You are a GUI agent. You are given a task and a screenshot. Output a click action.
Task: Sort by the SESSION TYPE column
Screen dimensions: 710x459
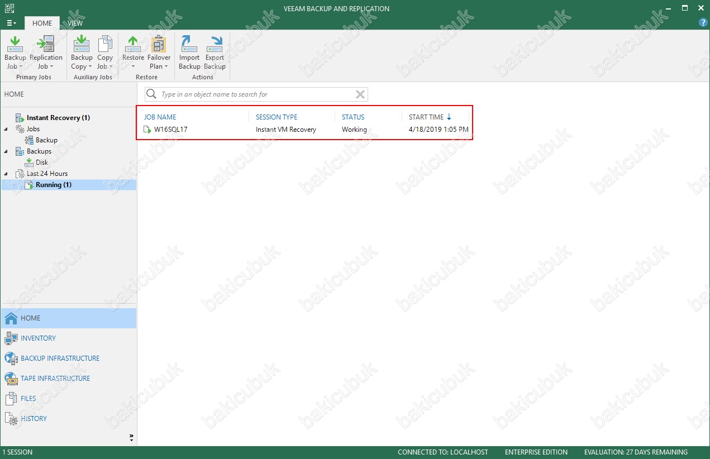[x=277, y=117]
